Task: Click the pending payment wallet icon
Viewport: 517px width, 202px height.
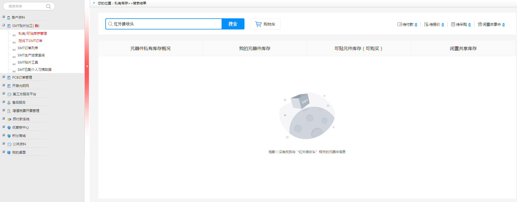Action: pyautogui.click(x=399, y=24)
